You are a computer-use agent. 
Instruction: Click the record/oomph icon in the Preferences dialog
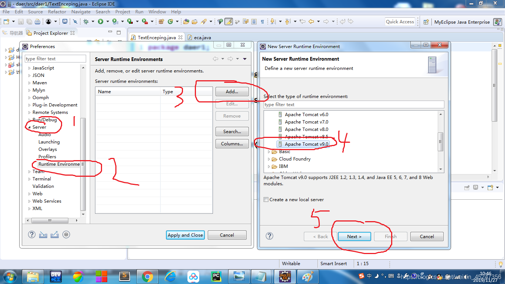(66, 234)
